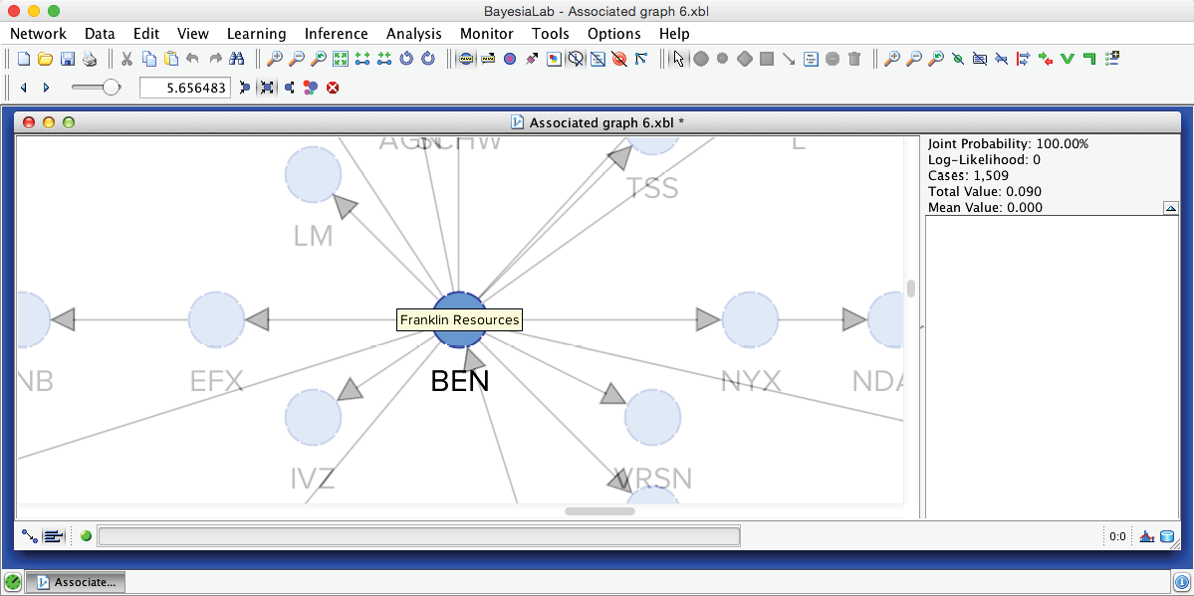Toggle the validation mode icon in status bar
Image resolution: width=1194 pixels, height=596 pixels.
[54, 536]
